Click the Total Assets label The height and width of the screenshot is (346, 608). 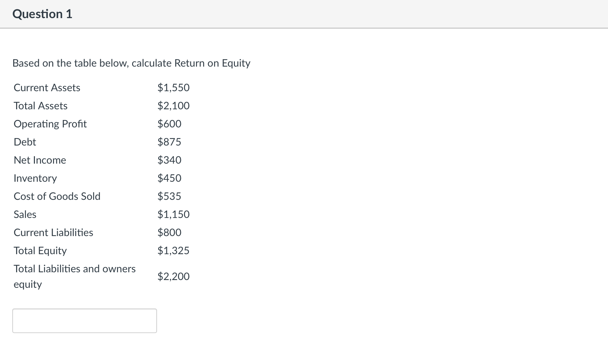(40, 105)
